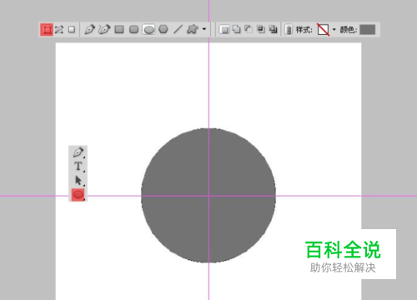417x300 pixels.
Task: Open the gray color swatch
Action: click(x=368, y=29)
